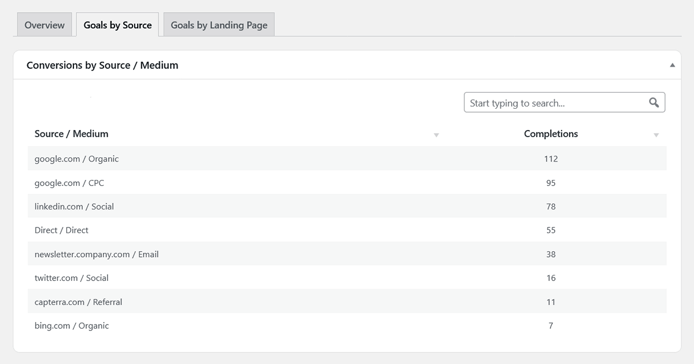Switch to the Overview tab
This screenshot has width=694, height=364.
45,25
